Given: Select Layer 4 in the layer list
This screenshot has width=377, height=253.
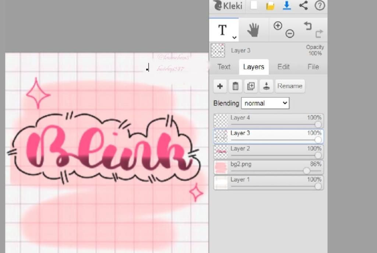Looking at the screenshot, I should pos(268,121).
